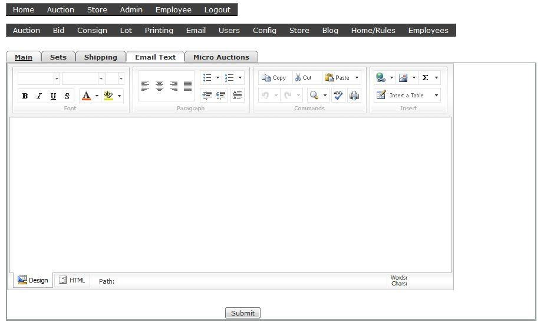
Task: Open Find with the magnifier icon
Action: [x=314, y=95]
